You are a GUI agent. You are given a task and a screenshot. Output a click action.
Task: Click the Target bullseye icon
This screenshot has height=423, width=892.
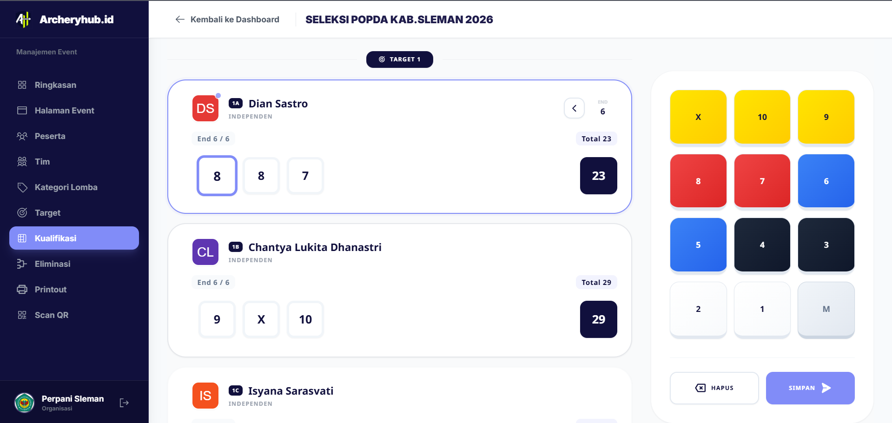pyautogui.click(x=22, y=212)
